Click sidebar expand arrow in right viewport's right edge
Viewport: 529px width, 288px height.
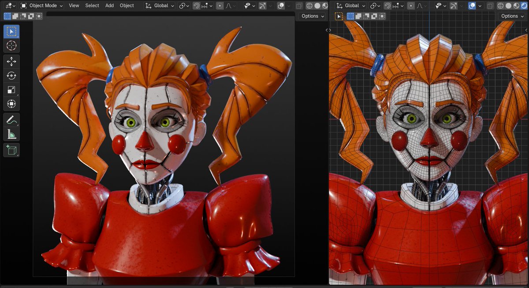coord(526,30)
